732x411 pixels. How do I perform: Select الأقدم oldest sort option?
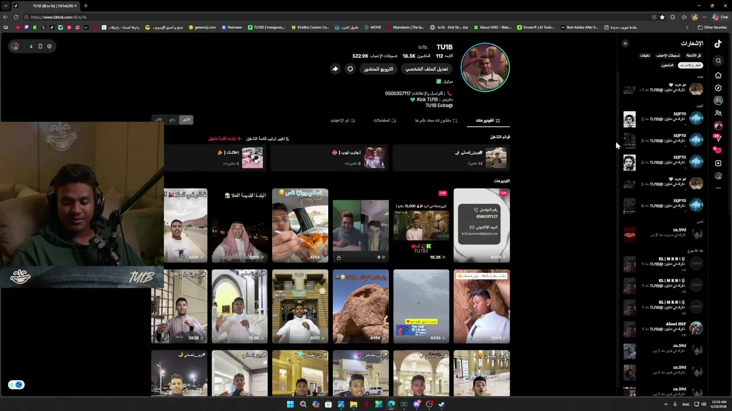pyautogui.click(x=158, y=119)
